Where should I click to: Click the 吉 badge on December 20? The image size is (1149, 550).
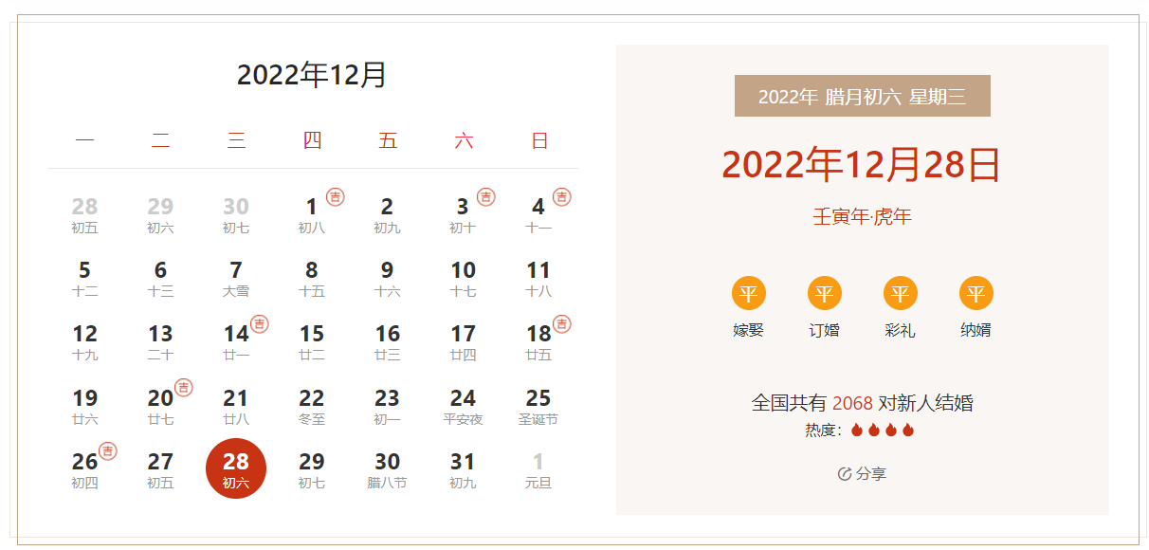[x=184, y=388]
